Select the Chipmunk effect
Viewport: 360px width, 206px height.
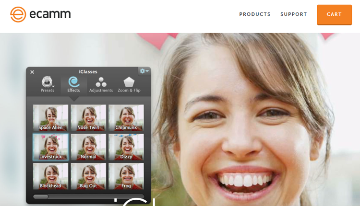(x=126, y=118)
